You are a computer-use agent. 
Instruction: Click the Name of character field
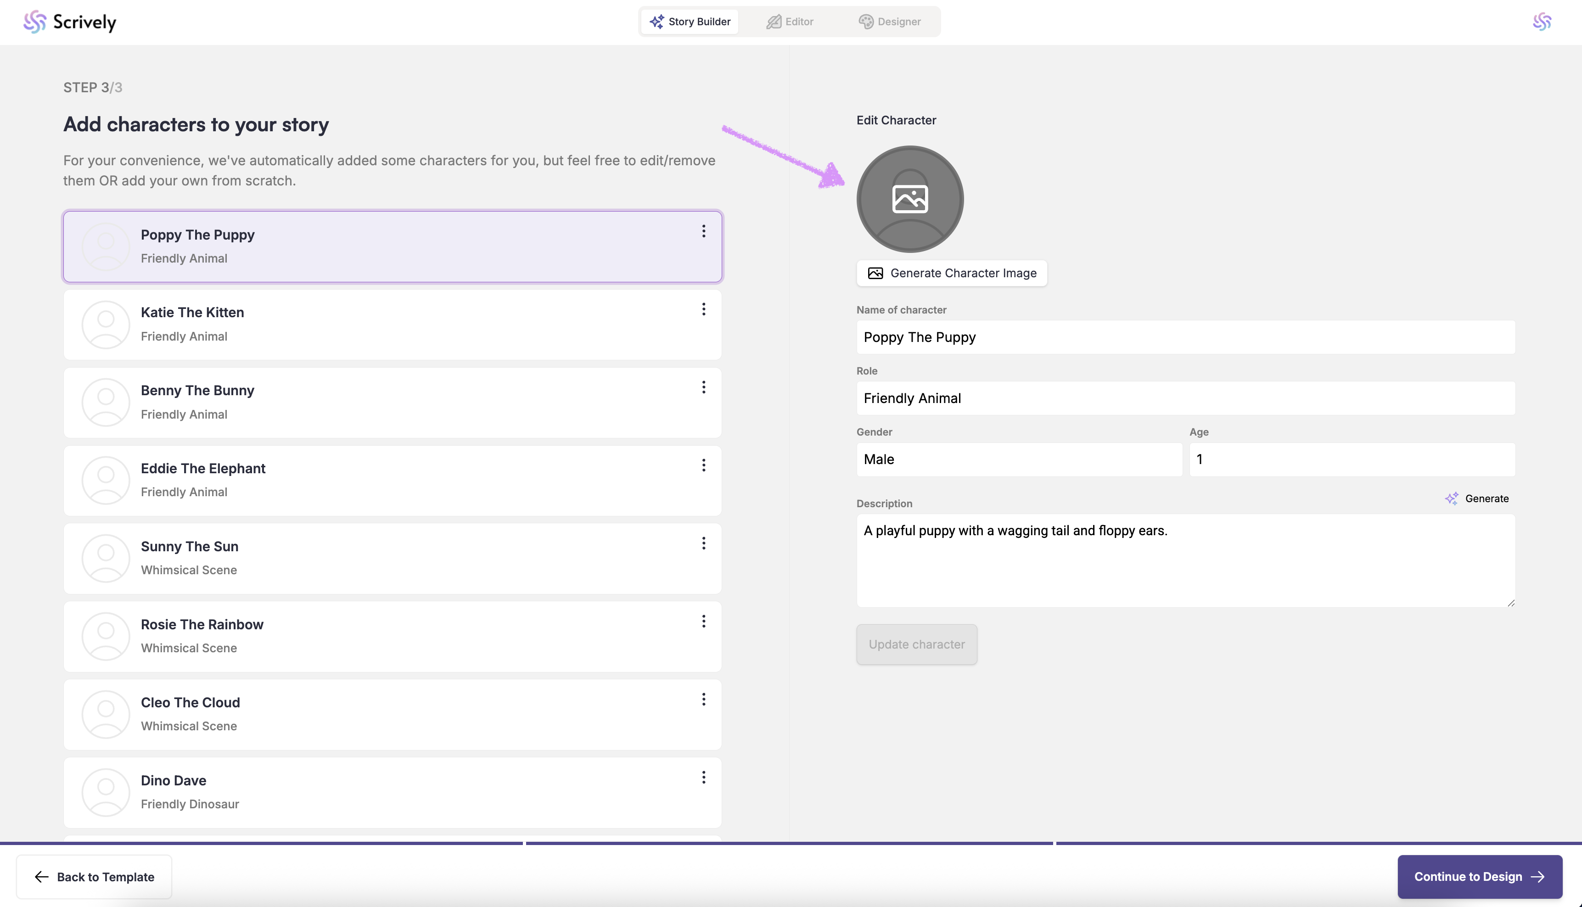click(x=1185, y=337)
